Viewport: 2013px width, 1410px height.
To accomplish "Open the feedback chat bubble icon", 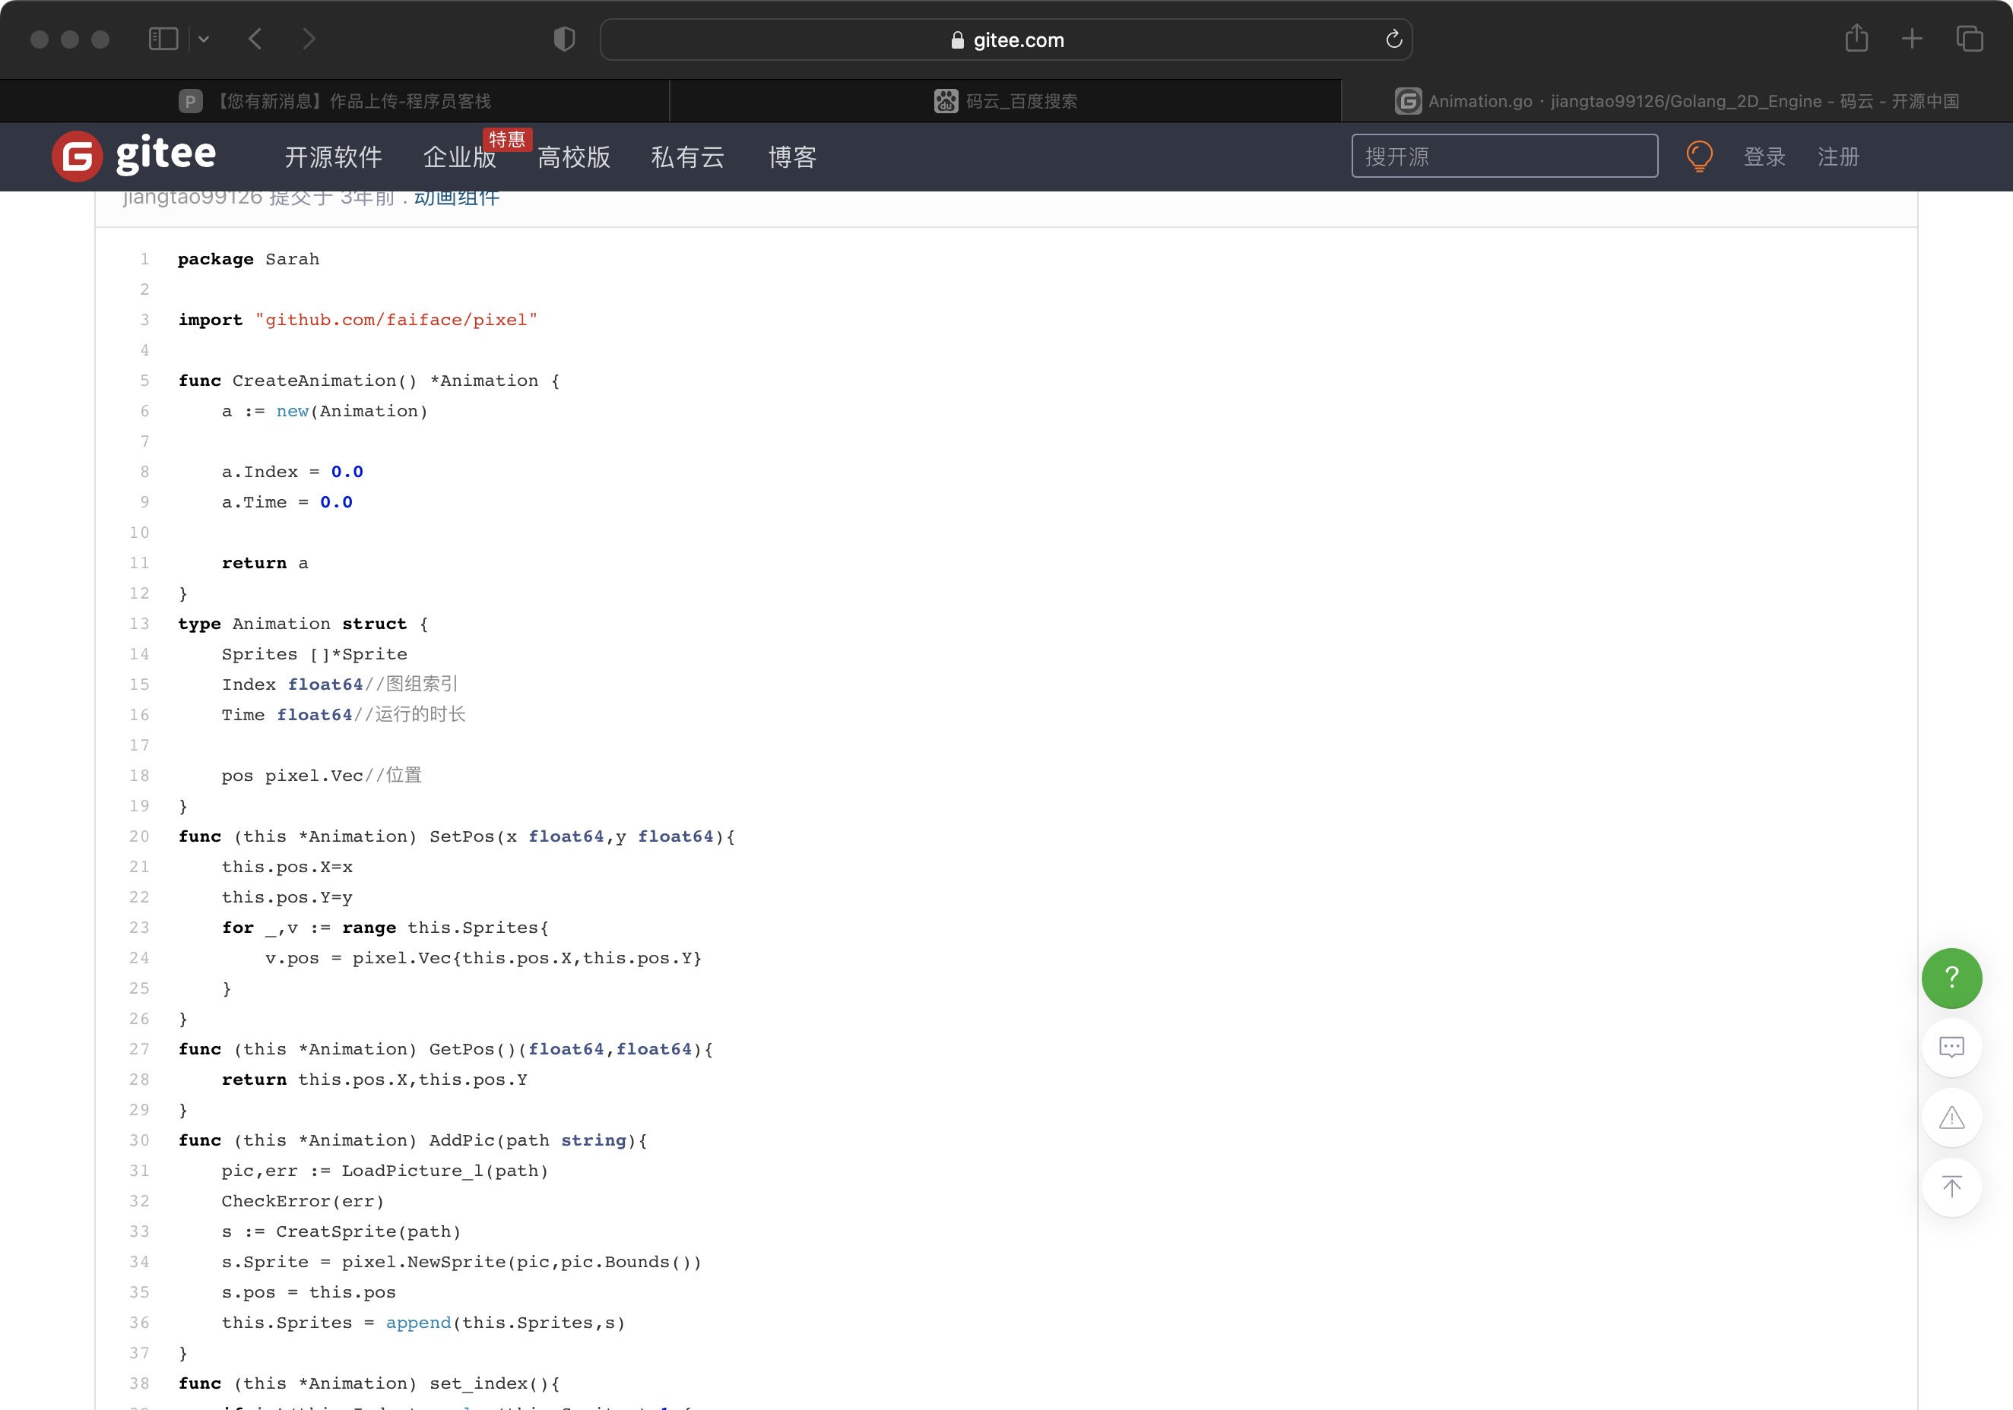I will click(x=1951, y=1047).
